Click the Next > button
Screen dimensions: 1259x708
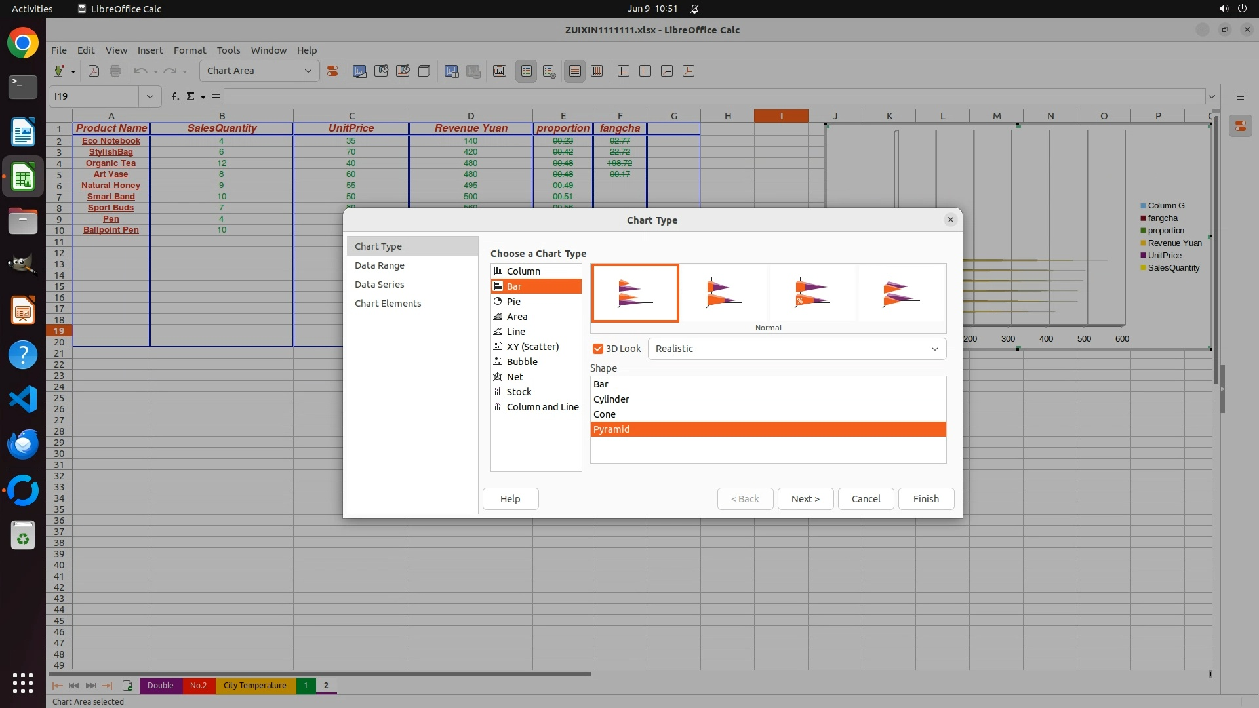805,499
